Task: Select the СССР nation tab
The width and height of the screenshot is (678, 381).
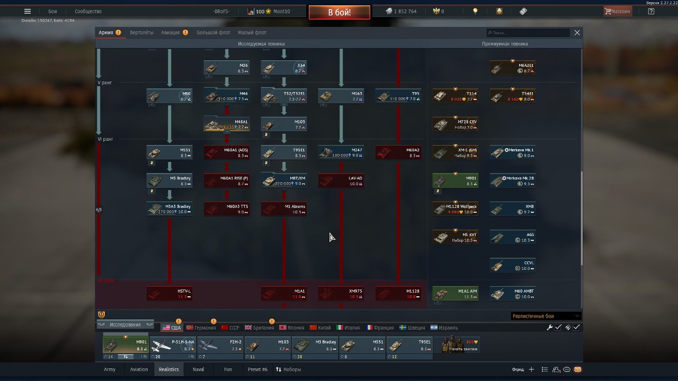Action: coord(230,328)
